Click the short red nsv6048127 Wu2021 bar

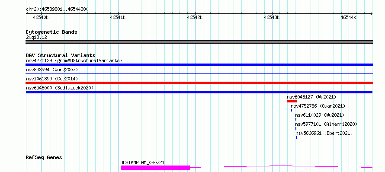292,101
